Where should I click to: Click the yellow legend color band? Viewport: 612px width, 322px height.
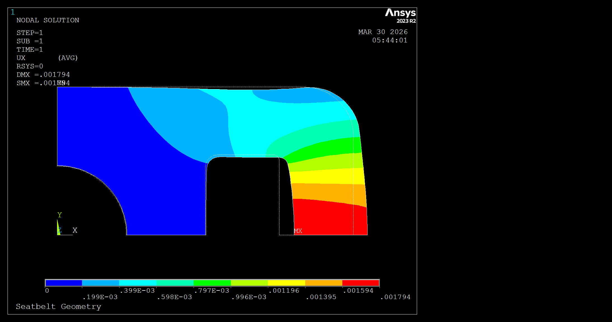point(286,283)
